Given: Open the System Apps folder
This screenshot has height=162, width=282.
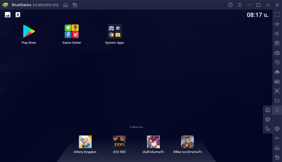Looking at the screenshot, I should tap(115, 31).
